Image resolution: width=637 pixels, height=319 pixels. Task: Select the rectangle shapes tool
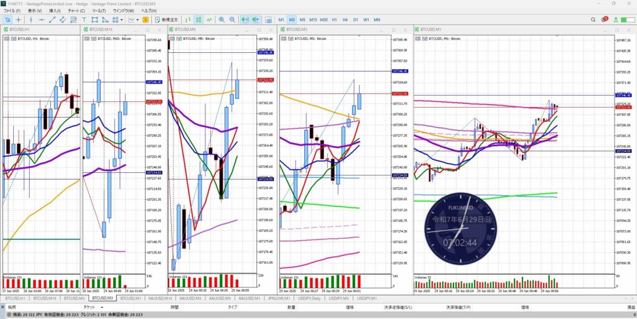click(x=95, y=19)
